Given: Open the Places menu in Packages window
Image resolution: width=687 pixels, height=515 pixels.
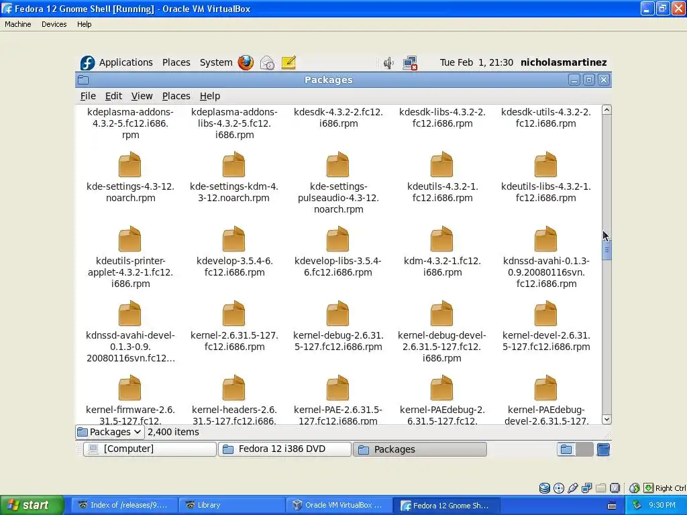Looking at the screenshot, I should pos(176,96).
